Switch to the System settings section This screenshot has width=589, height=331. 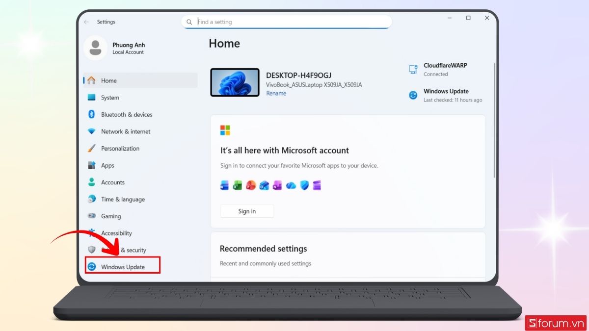[x=109, y=97]
